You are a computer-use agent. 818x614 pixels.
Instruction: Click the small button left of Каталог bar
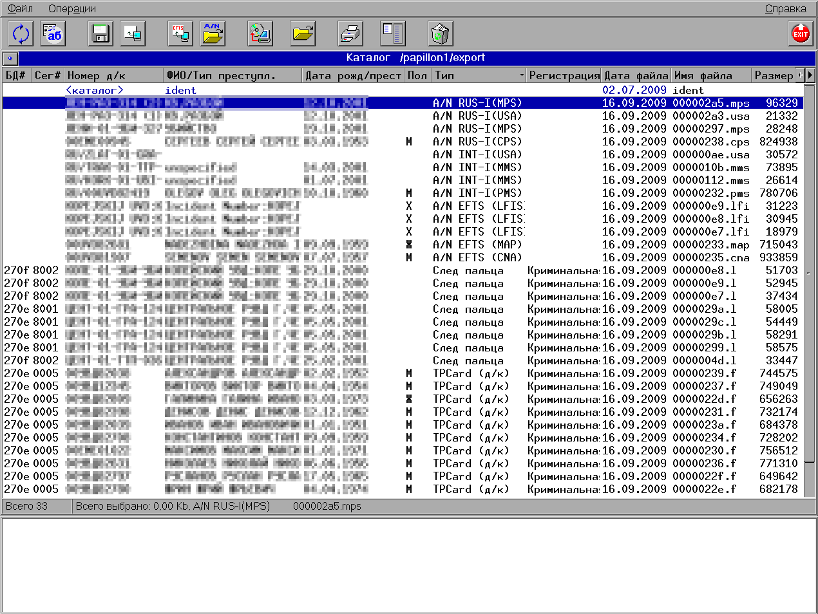[10, 58]
